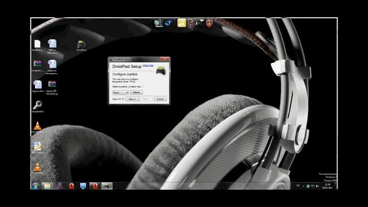
Task: Open the system clock in the taskbar
Action: pos(327,186)
